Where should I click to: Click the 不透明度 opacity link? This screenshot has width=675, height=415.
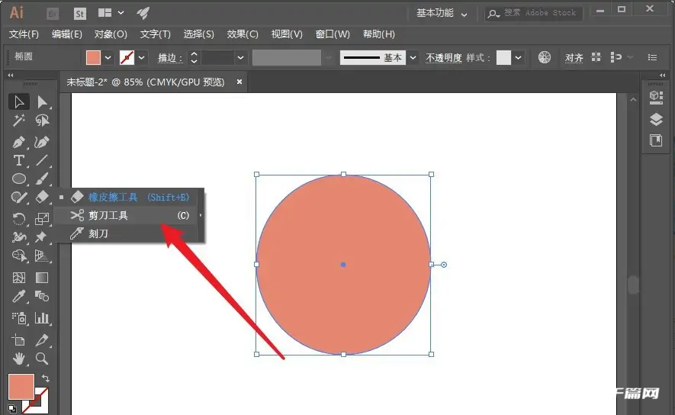point(443,58)
